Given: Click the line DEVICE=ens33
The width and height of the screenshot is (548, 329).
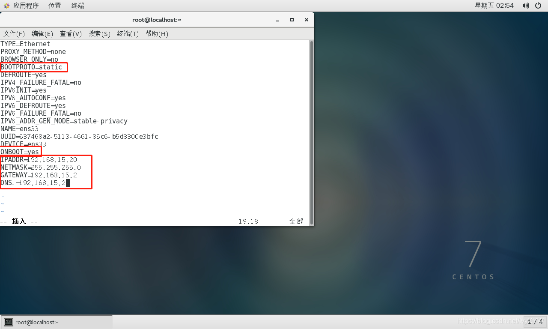Looking at the screenshot, I should pyautogui.click(x=24, y=144).
